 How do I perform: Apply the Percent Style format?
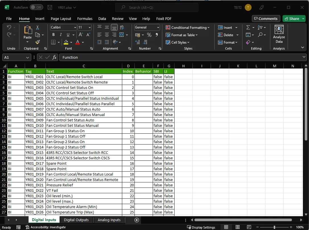[x=149, y=35]
